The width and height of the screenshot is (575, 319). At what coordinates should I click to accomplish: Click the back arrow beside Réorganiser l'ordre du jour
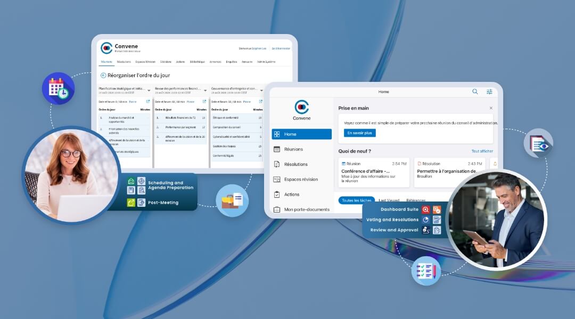pos(103,75)
